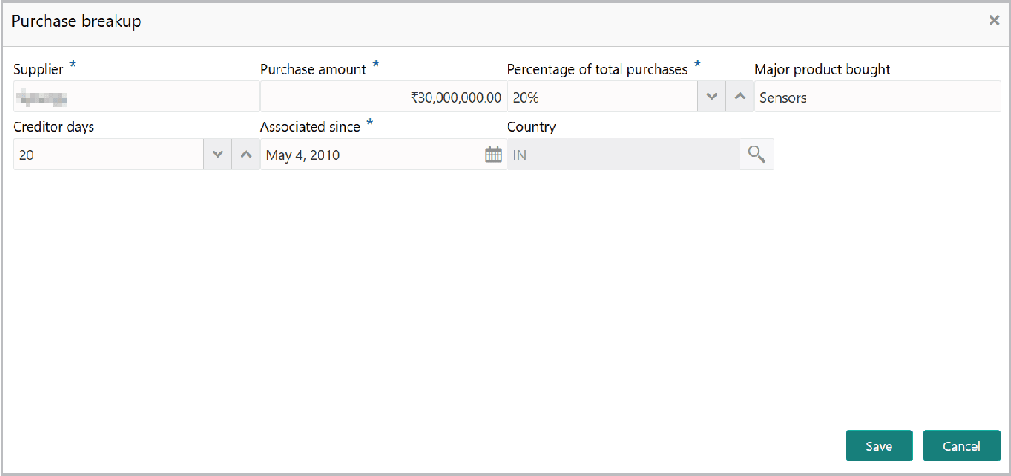Select the Associated since label
The height and width of the screenshot is (476, 1011).
(x=310, y=127)
